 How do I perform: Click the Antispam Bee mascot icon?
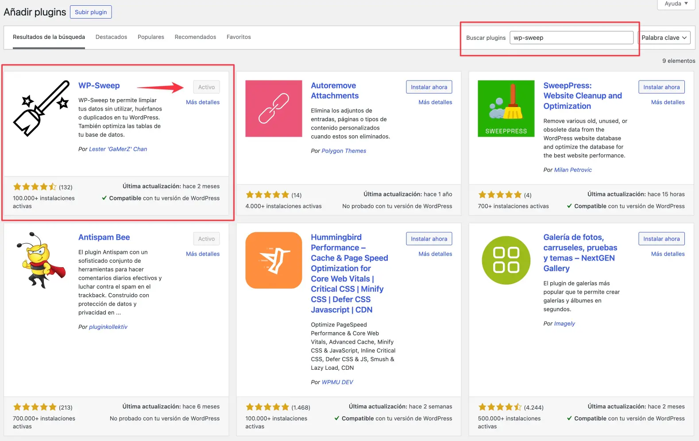tap(41, 260)
